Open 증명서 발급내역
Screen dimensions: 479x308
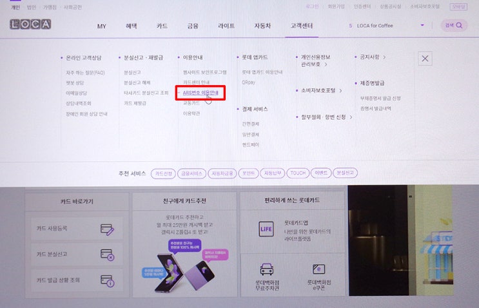(375, 108)
